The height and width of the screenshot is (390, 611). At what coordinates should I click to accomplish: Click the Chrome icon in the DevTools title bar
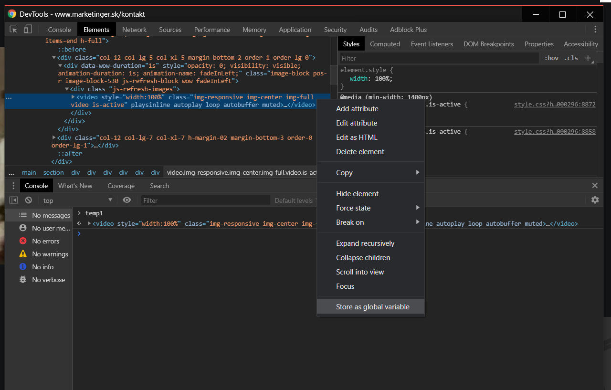point(12,14)
